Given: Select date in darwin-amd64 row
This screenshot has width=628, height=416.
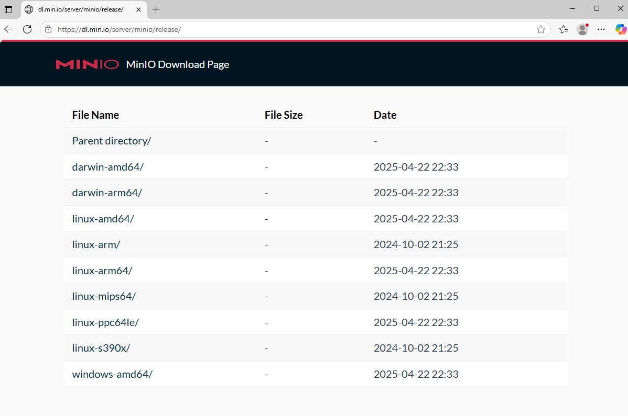Looking at the screenshot, I should click(x=416, y=166).
